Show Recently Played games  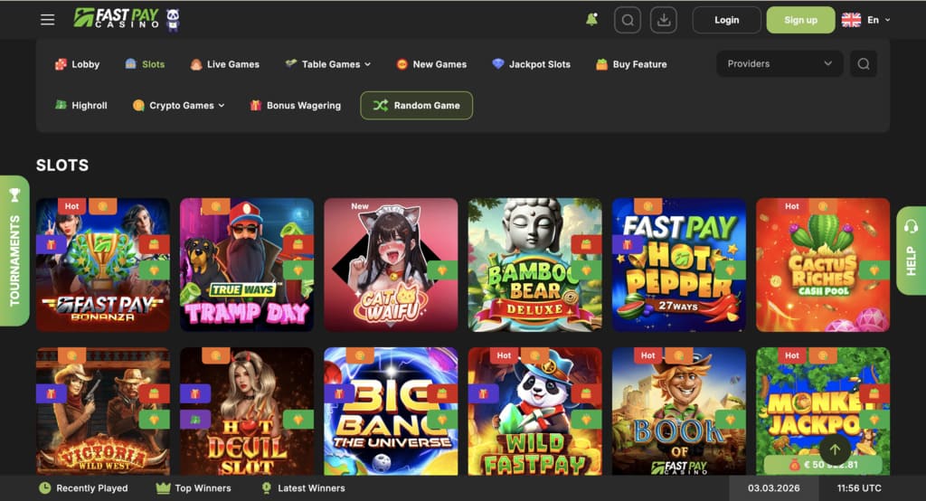tap(83, 488)
